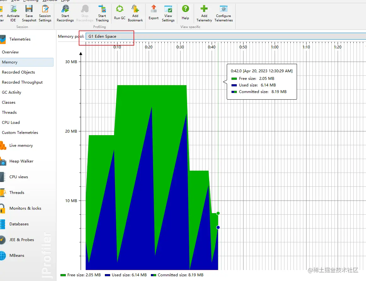Click the green committed-size data point marker
Viewport: 366px width, 281px height.
pyautogui.click(x=218, y=213)
